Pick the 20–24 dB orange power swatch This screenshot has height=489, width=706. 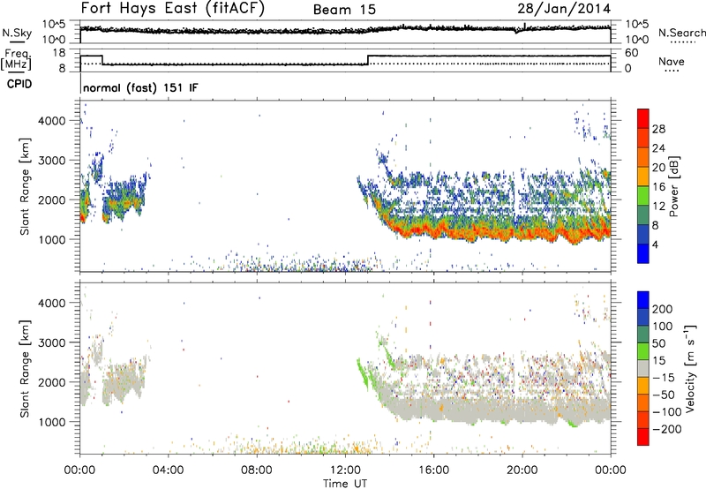tap(643, 158)
